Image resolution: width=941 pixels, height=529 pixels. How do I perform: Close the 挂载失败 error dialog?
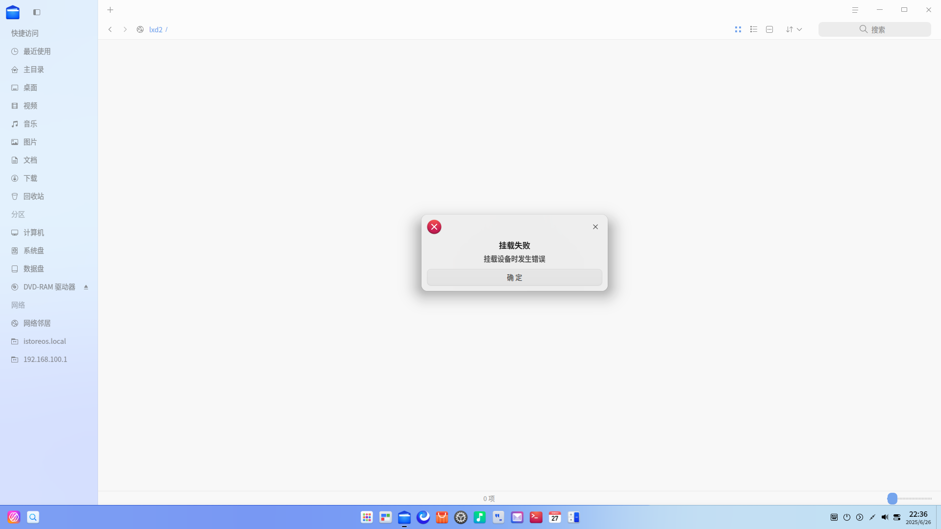595,227
